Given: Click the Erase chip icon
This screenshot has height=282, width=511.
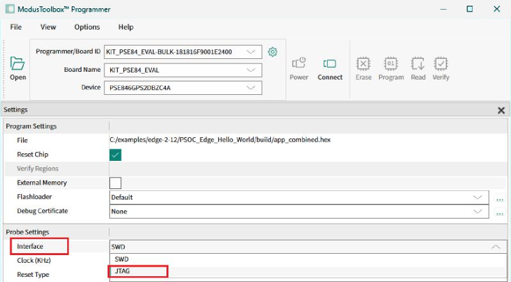Looking at the screenshot, I should (x=363, y=69).
